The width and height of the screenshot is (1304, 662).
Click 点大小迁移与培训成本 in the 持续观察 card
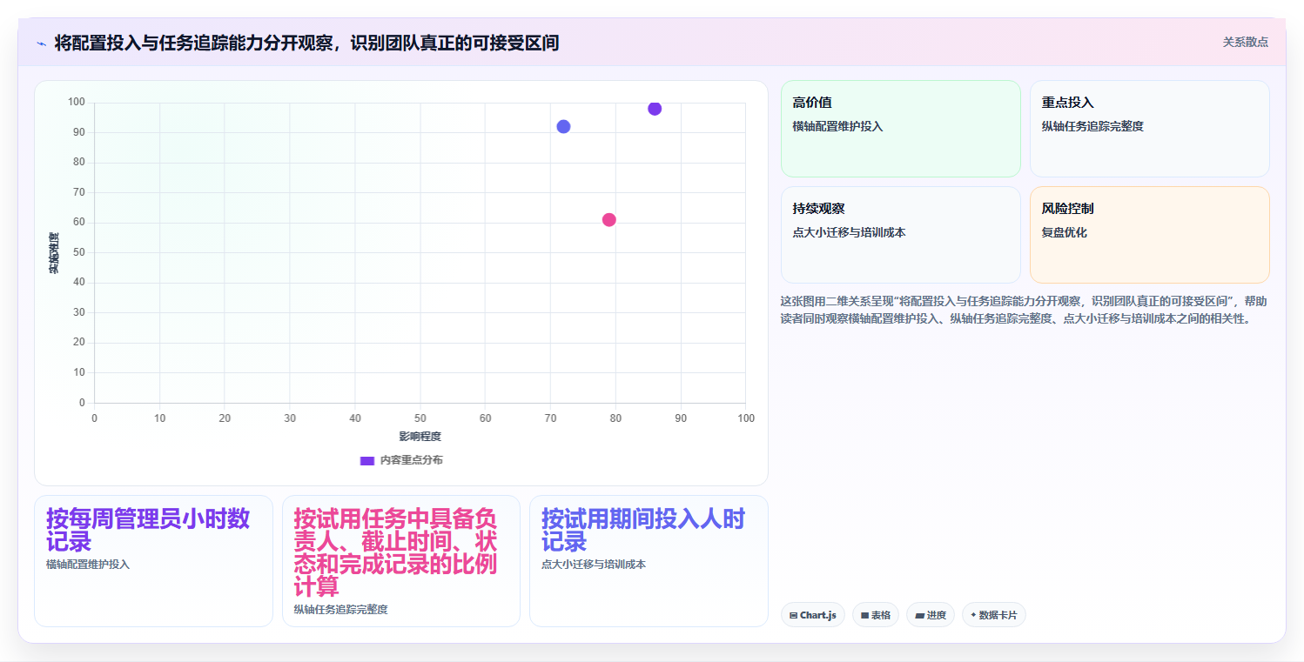click(849, 233)
